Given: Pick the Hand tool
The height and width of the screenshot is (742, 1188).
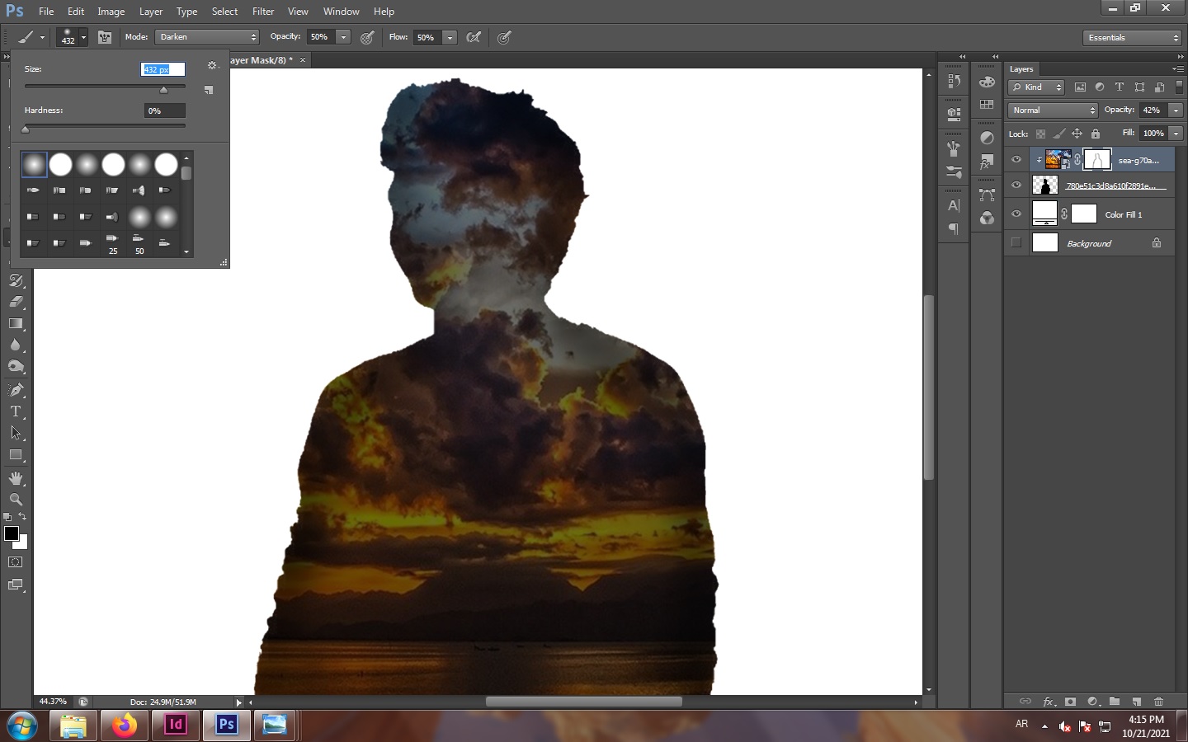Looking at the screenshot, I should pos(16,478).
